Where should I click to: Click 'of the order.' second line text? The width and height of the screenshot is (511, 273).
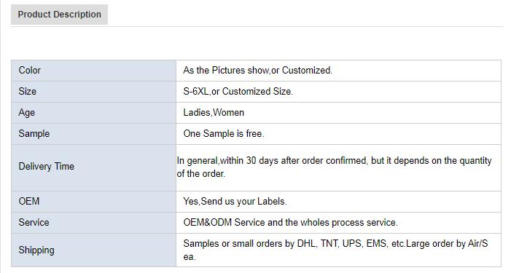pos(200,174)
